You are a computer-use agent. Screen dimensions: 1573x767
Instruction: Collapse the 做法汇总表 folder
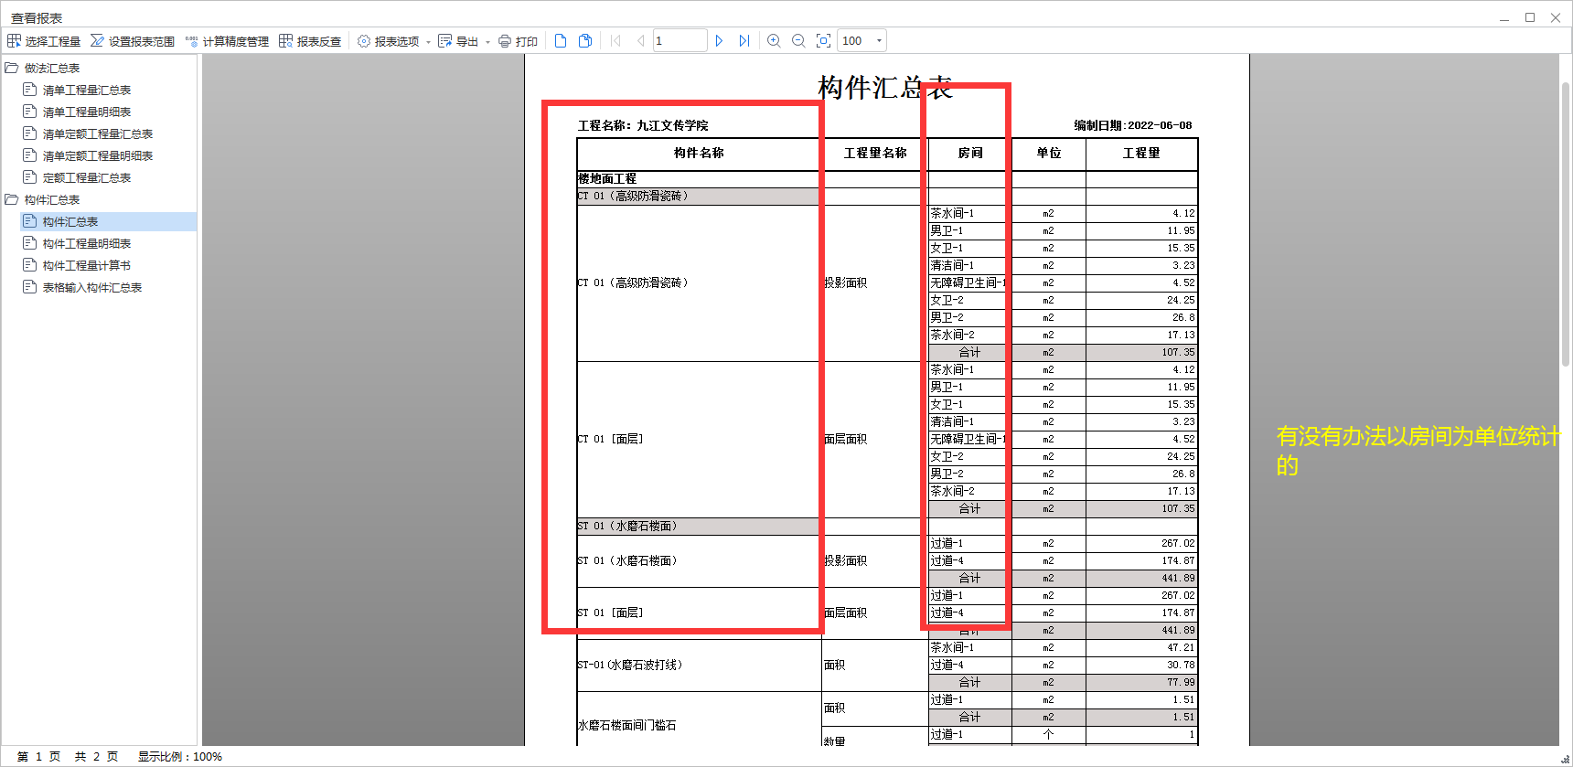pyautogui.click(x=12, y=68)
